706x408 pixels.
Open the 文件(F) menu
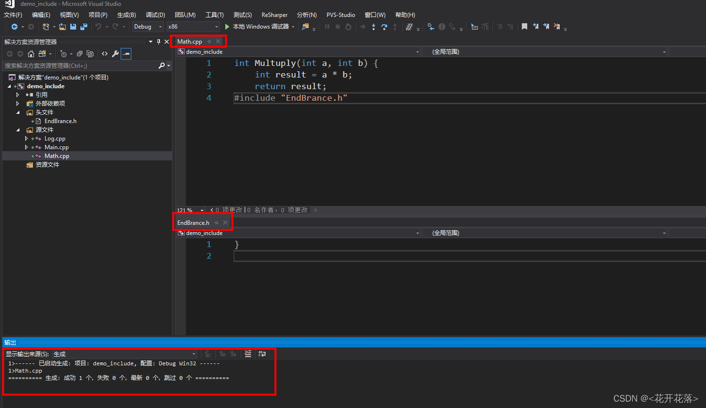[x=13, y=15]
